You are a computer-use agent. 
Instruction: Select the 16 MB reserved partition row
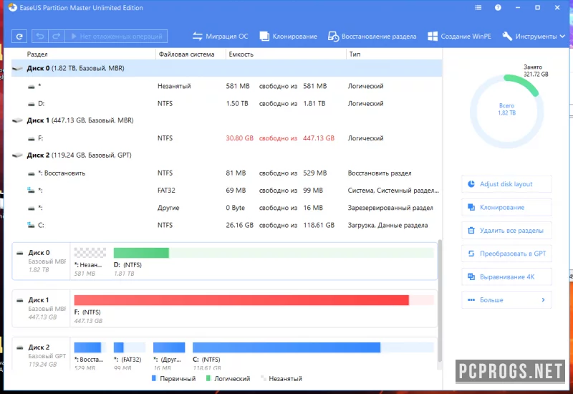coord(226,208)
